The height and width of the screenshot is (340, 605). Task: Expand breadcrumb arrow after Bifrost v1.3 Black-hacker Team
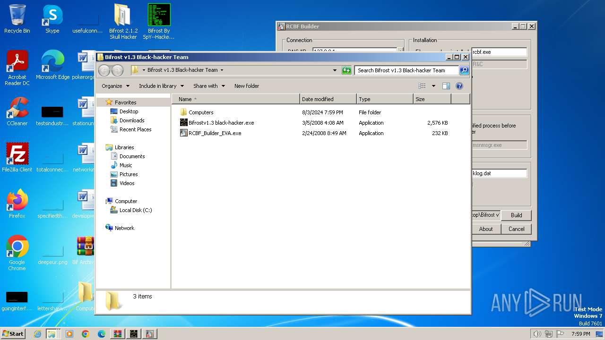pos(222,70)
